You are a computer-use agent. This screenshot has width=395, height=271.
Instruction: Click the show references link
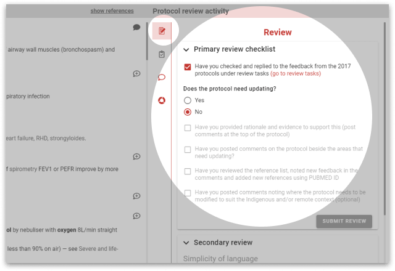112,11
